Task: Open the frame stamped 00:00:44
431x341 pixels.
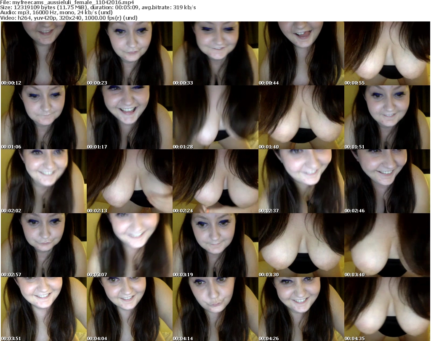Action: [x=301, y=53]
